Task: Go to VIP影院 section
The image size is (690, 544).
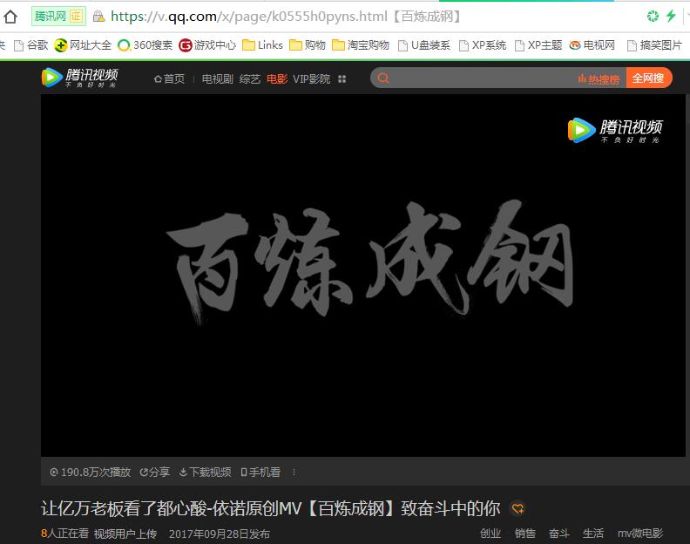Action: click(311, 79)
